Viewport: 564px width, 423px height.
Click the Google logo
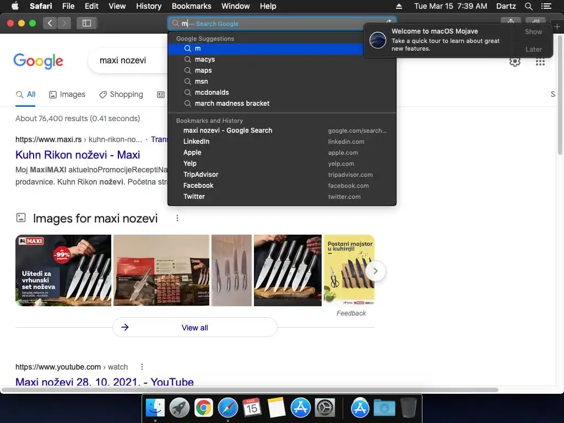tap(38, 61)
